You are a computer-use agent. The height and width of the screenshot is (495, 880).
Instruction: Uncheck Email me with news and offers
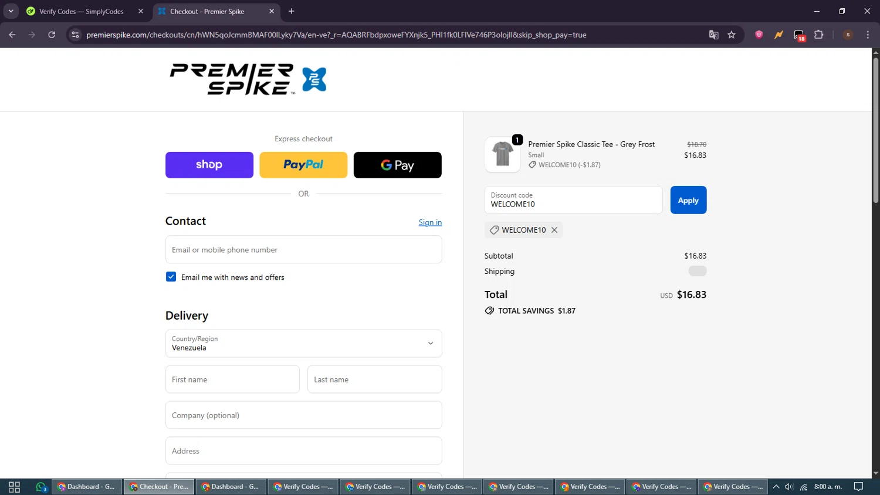(x=171, y=277)
